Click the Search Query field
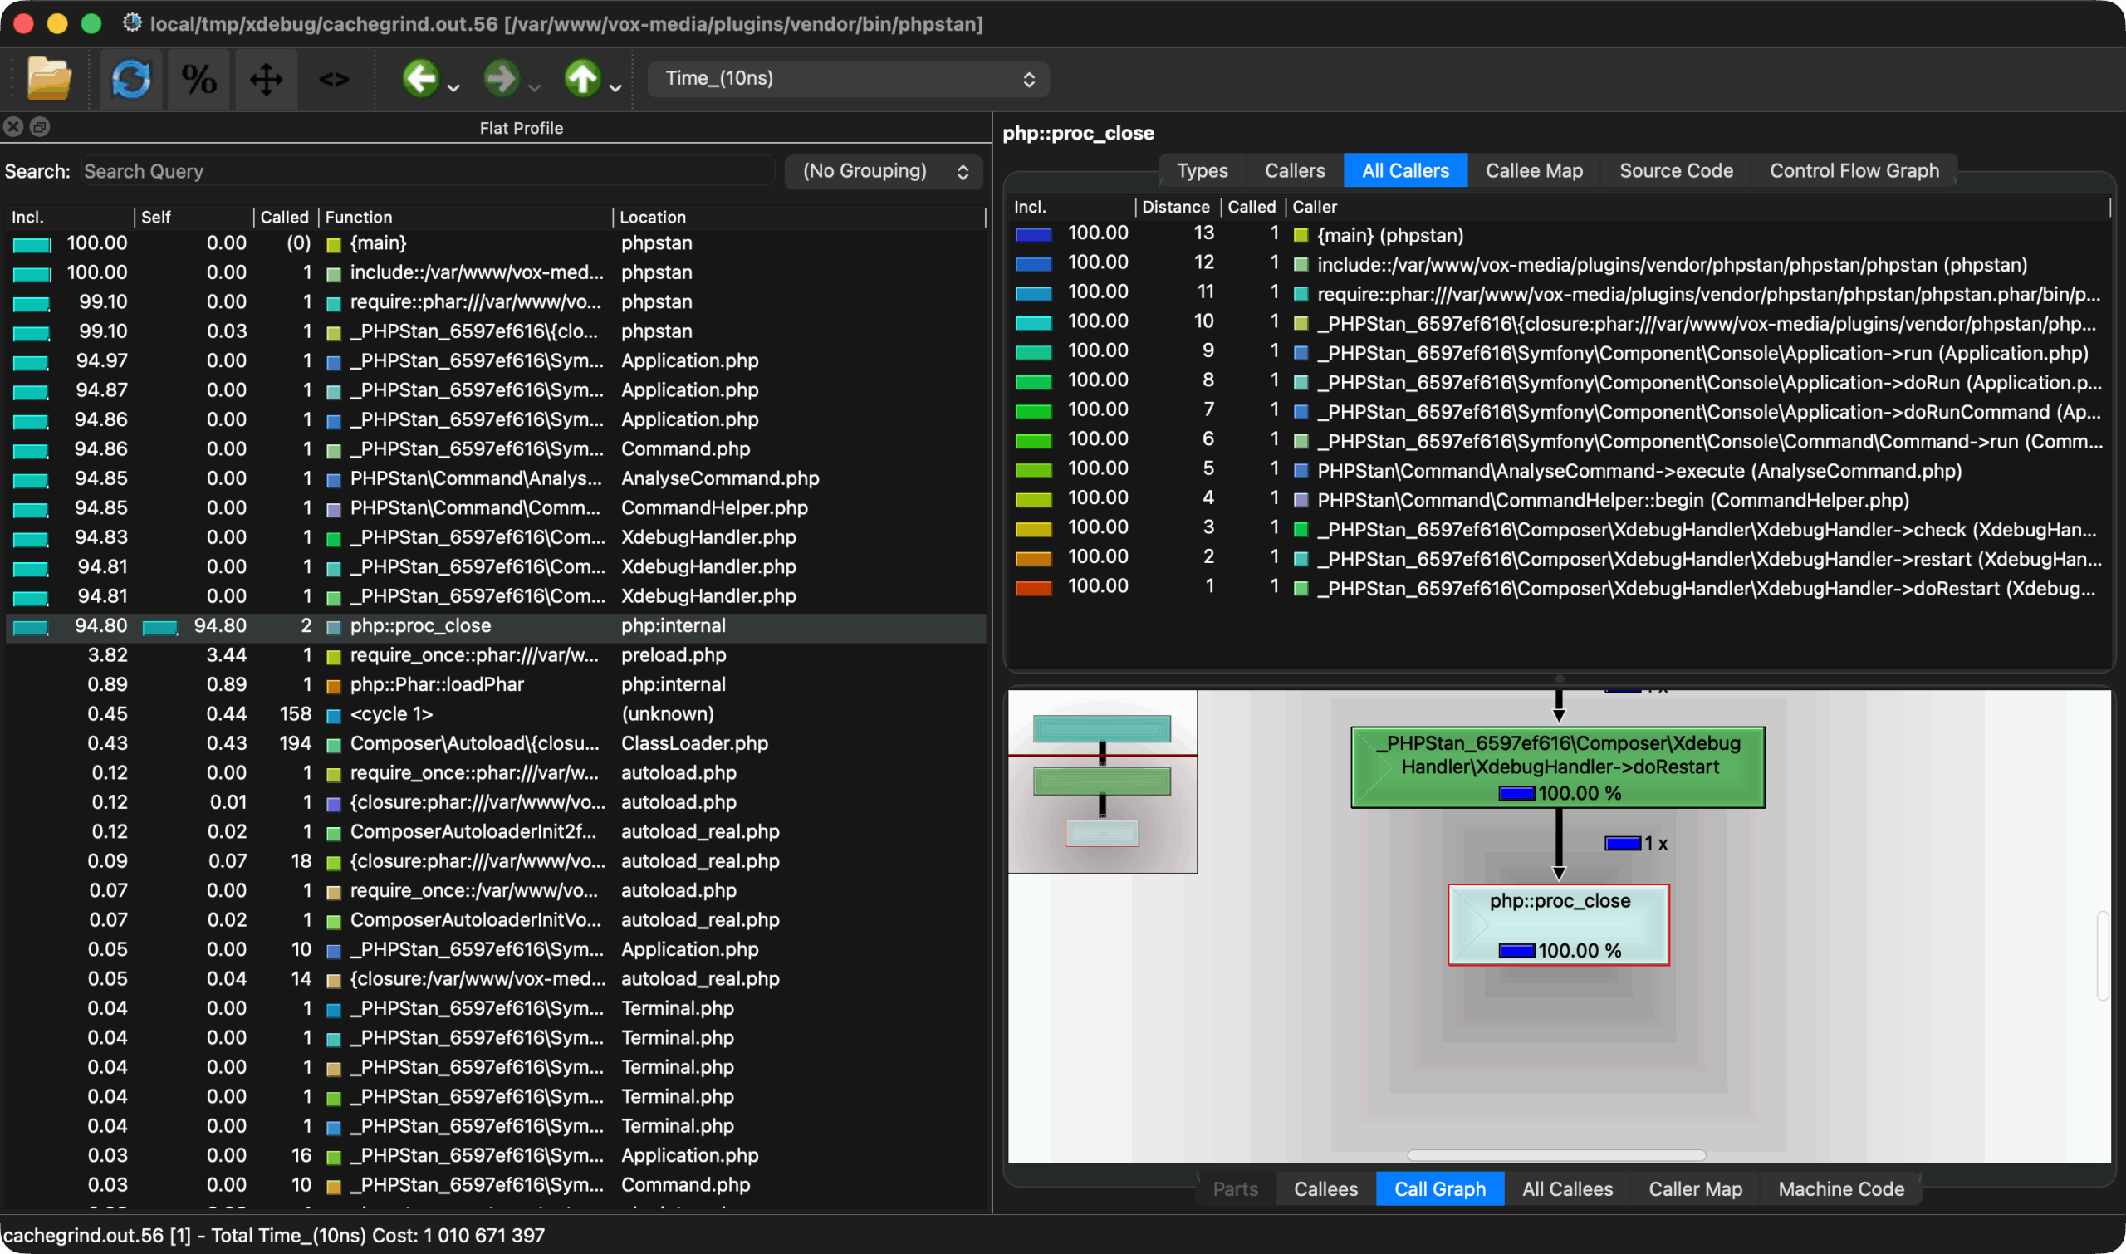Viewport: 2126px width, 1254px height. [427, 172]
